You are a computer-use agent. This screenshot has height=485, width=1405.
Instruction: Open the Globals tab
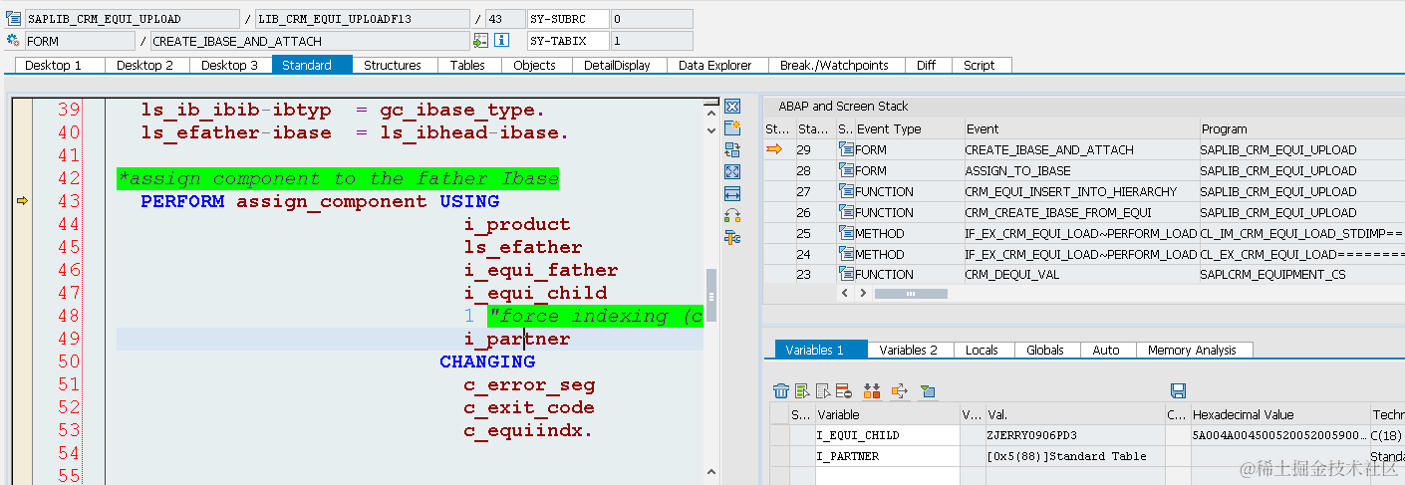[x=1045, y=350]
